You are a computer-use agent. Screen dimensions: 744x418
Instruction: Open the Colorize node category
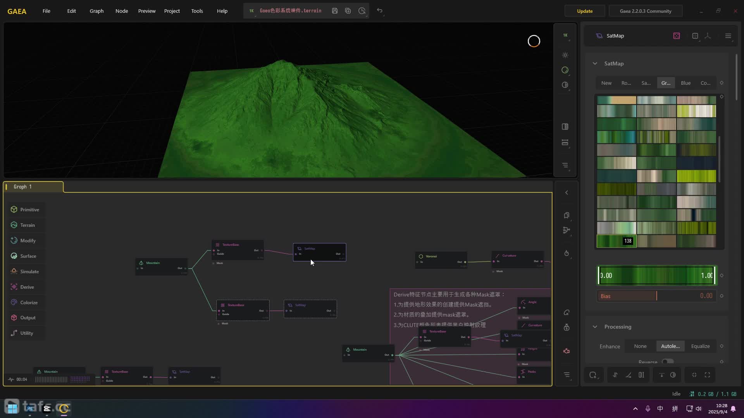click(28, 302)
